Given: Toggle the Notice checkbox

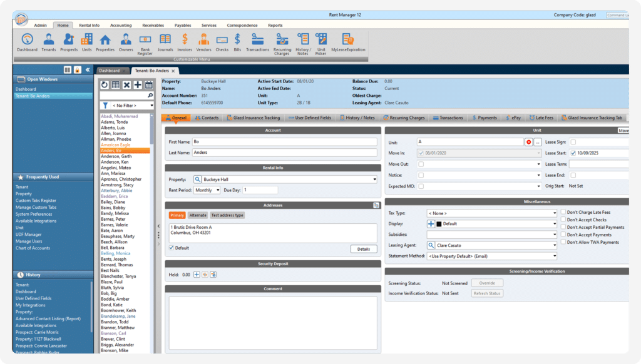Looking at the screenshot, I should 421,175.
